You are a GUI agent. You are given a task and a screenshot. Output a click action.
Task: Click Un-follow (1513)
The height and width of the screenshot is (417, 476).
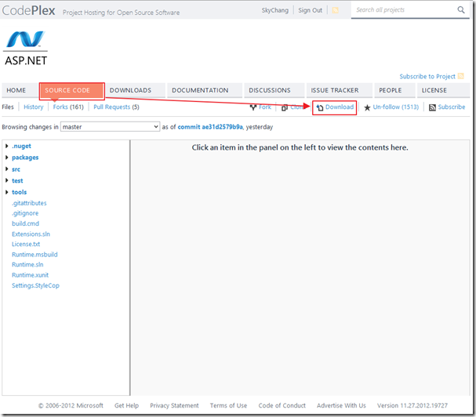396,107
